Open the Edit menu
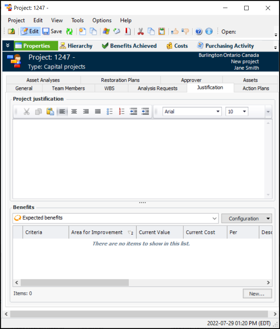 pyautogui.click(x=38, y=20)
